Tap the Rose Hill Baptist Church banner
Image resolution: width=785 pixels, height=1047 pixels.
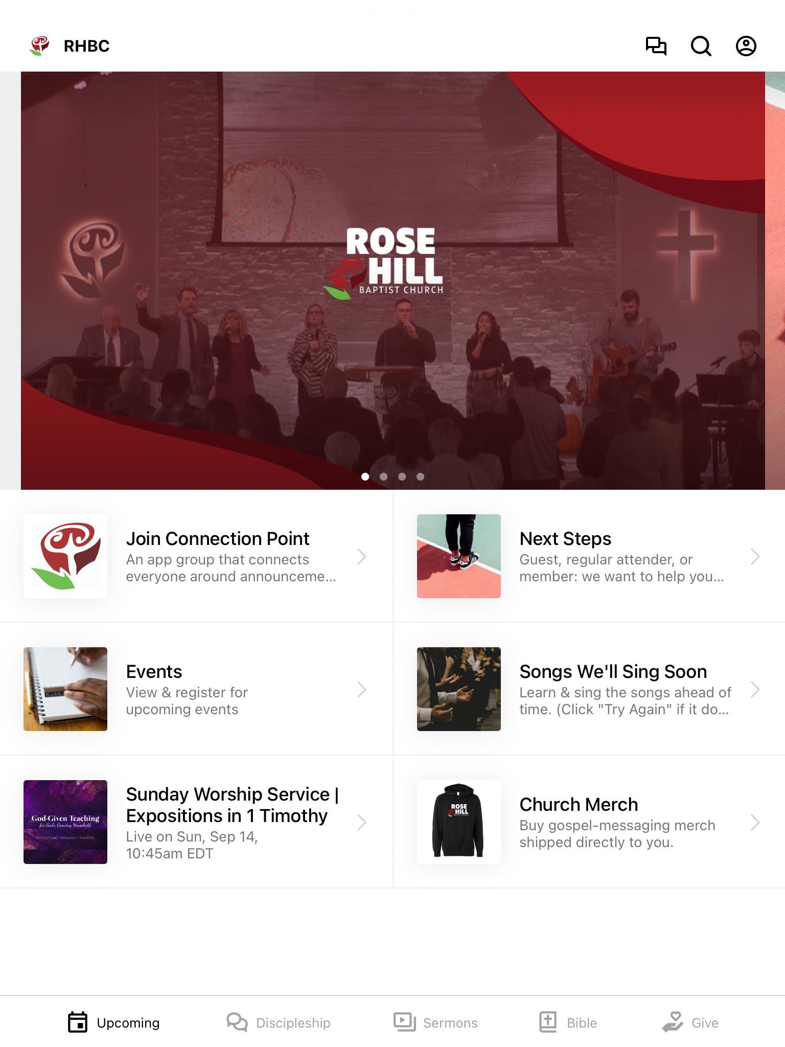392,281
